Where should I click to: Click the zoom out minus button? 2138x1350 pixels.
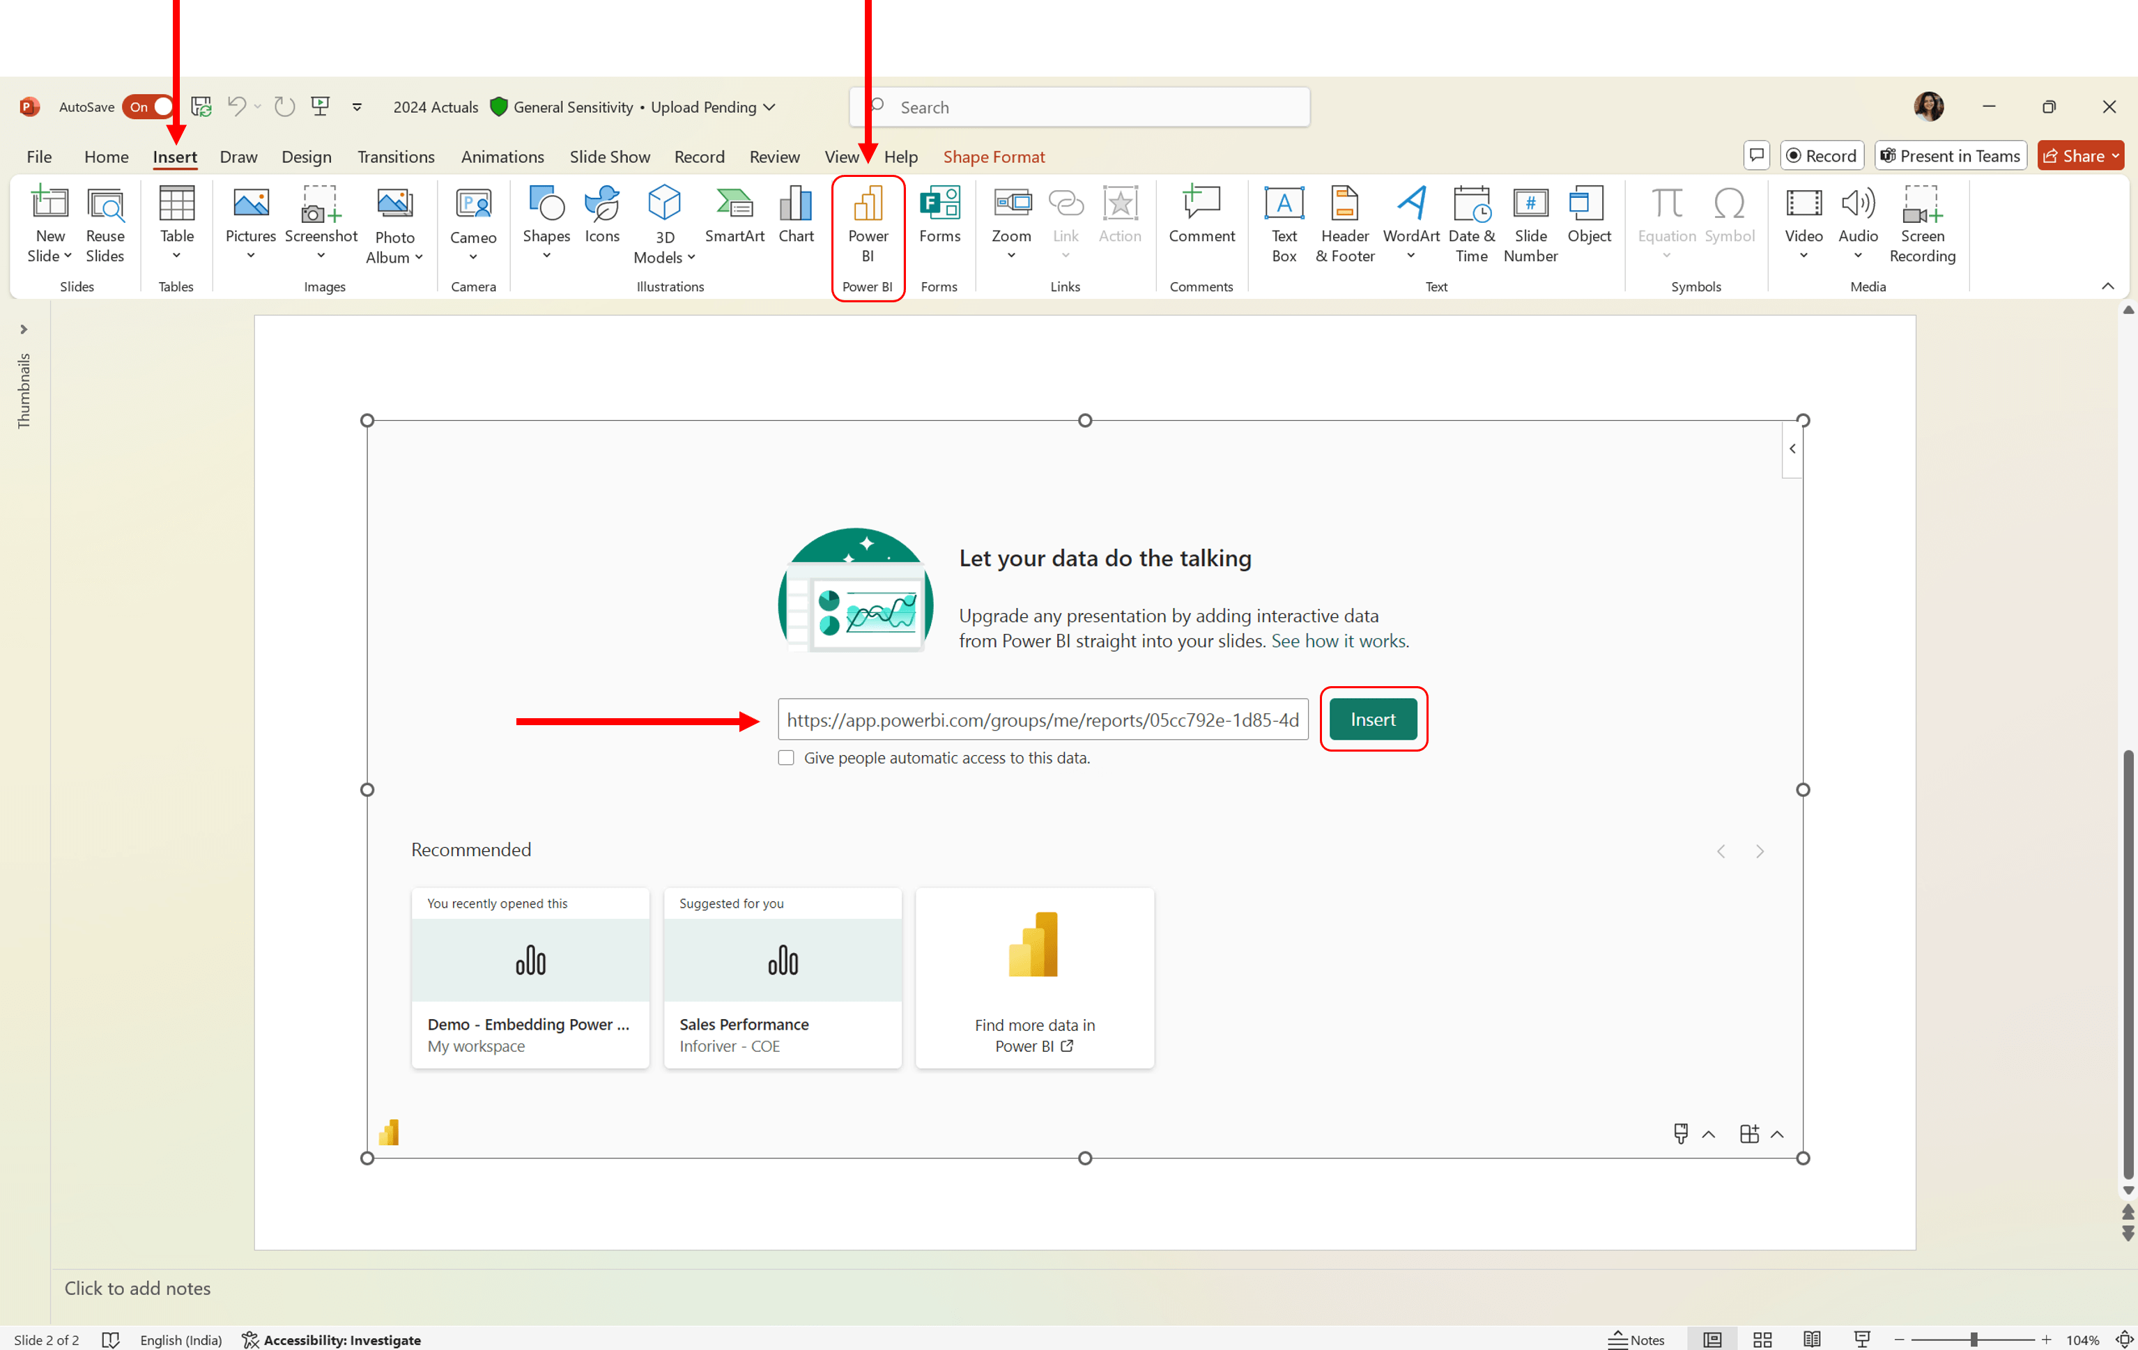pyautogui.click(x=1898, y=1340)
